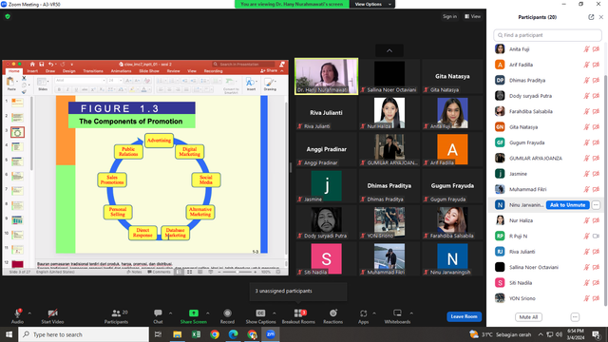Click video-off icon for Arif Fadilla
Screen dimensions: 608x342
tap(596, 65)
